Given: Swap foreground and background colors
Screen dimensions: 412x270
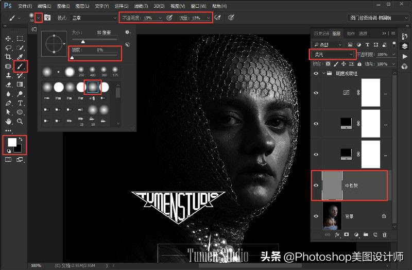Looking at the screenshot, I should tap(21, 139).
